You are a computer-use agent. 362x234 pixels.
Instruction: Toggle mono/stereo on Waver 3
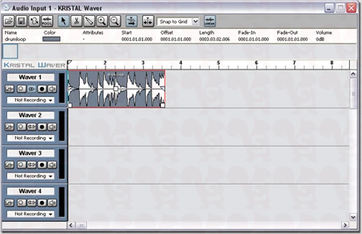(x=31, y=165)
